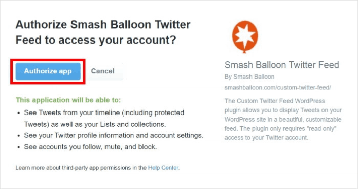Click the blue Authorize app button
The image size is (358, 189).
(x=48, y=71)
